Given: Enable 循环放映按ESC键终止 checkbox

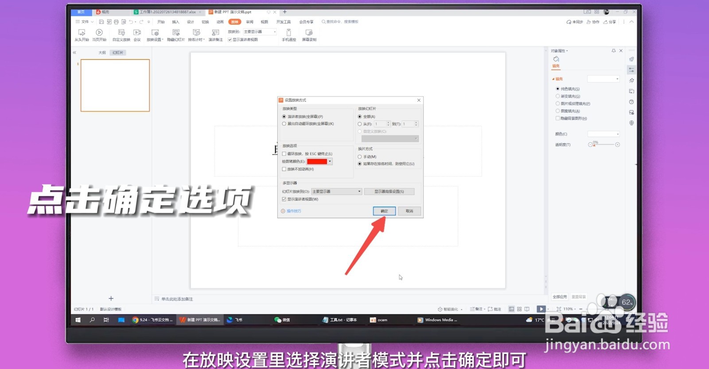Looking at the screenshot, I should [284, 154].
